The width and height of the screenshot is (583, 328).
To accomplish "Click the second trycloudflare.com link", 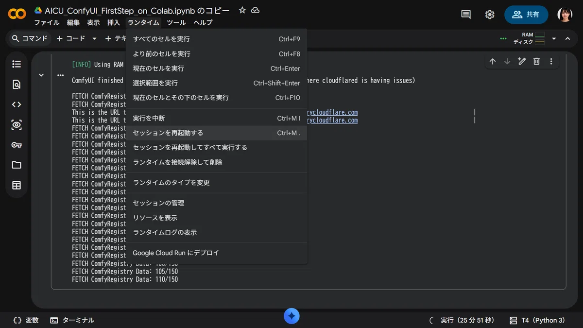I will tap(332, 120).
